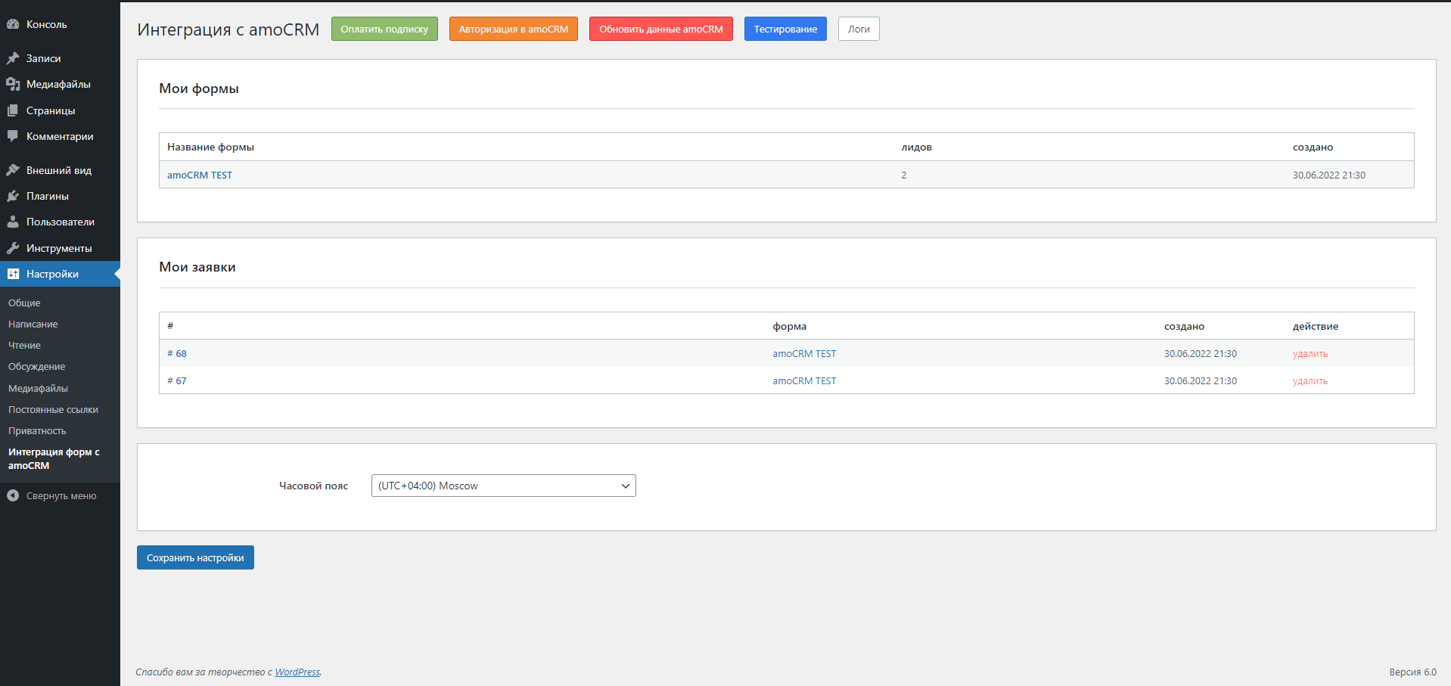Click the plug icon beside Плагины
1451x686 pixels.
point(13,196)
